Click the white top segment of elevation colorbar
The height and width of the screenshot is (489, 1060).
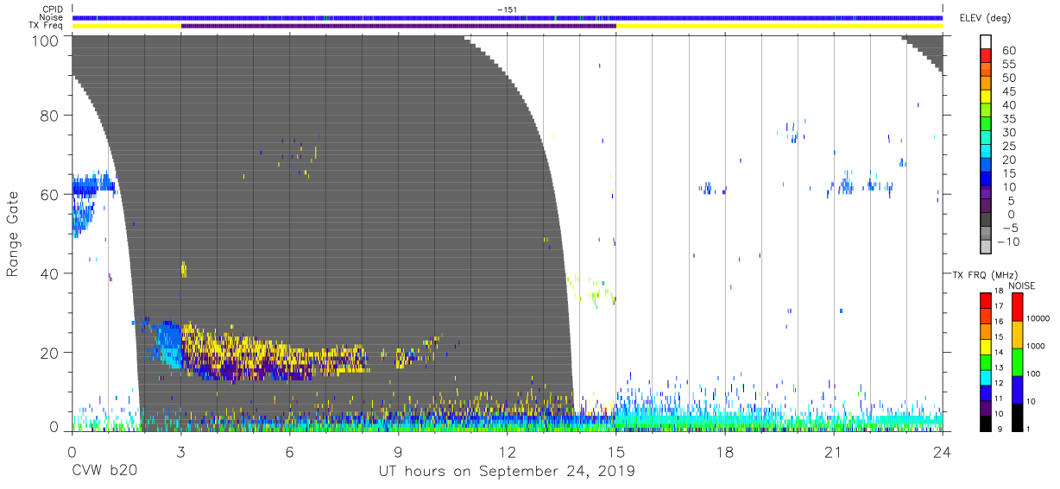pyautogui.click(x=986, y=41)
